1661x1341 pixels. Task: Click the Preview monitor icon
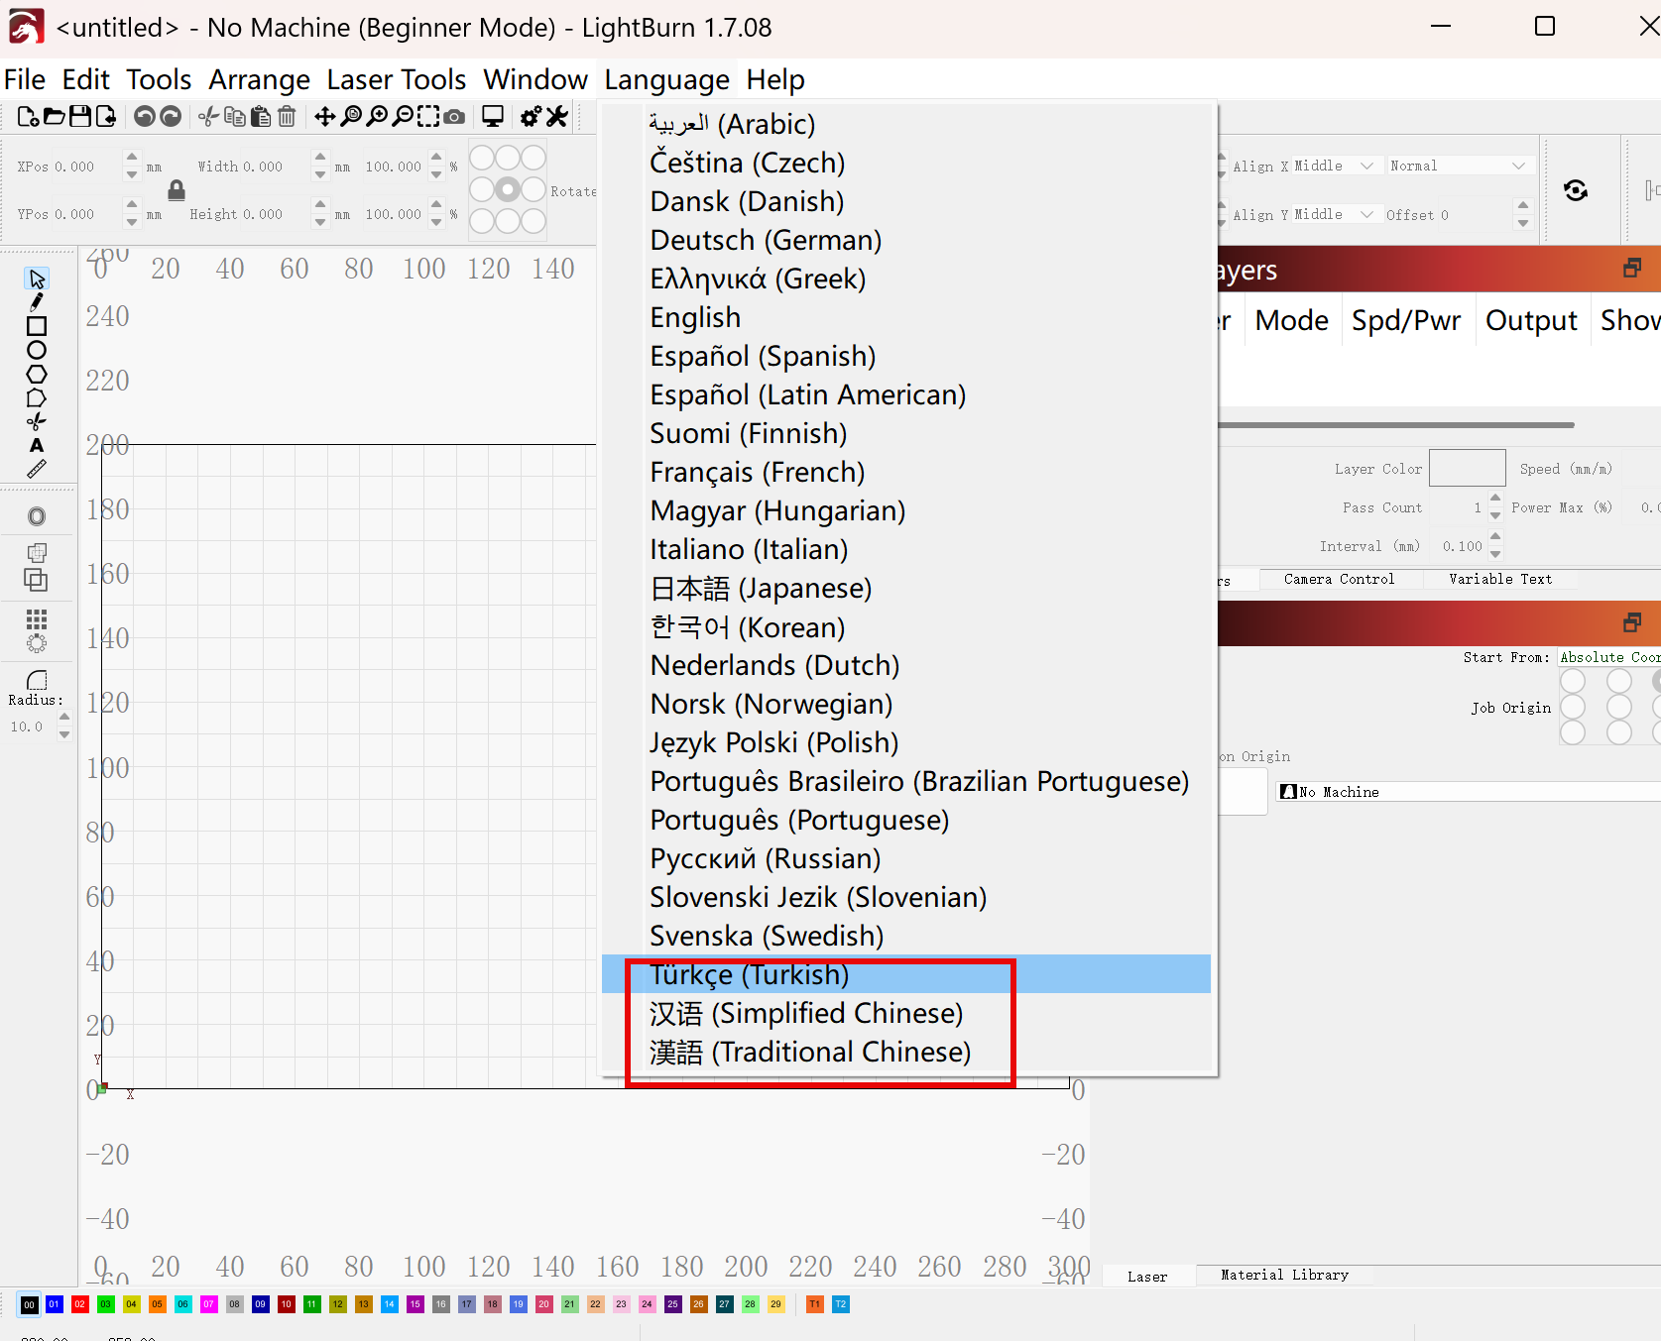(x=492, y=117)
